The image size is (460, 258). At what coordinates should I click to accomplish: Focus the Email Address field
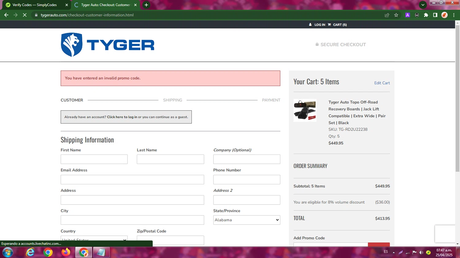(x=132, y=180)
